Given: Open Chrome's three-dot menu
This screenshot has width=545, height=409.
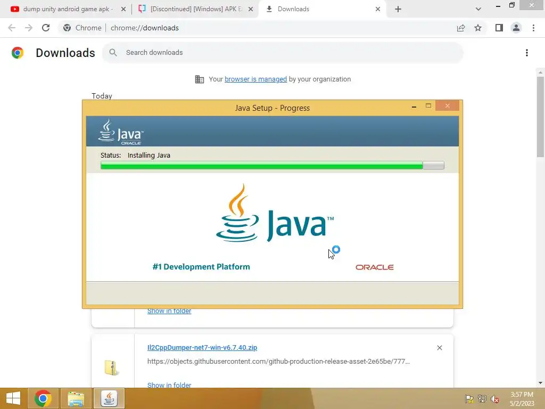Looking at the screenshot, I should [533, 28].
